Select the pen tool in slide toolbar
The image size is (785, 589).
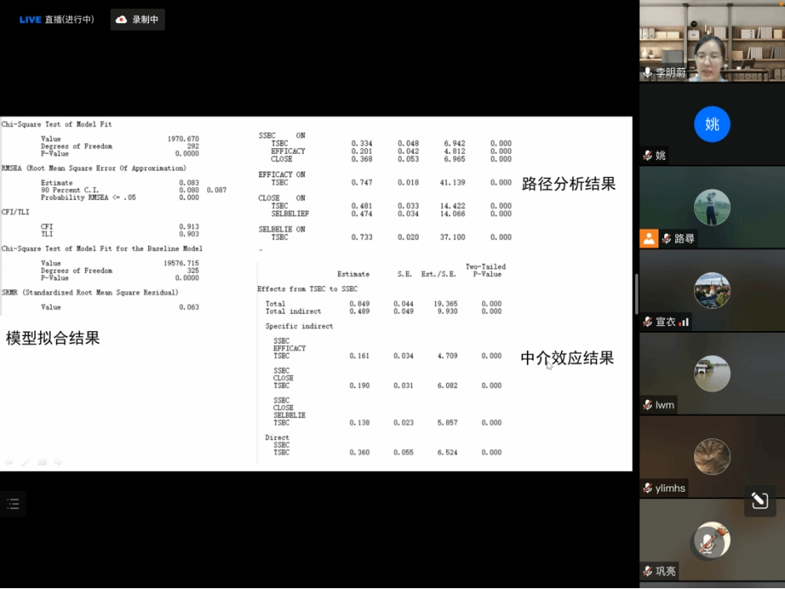[x=25, y=462]
